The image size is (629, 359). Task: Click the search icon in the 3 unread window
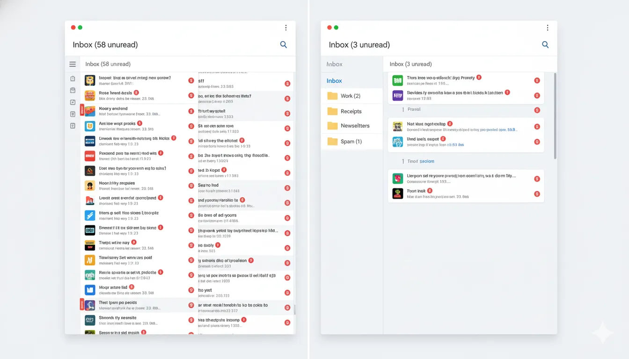click(x=545, y=44)
